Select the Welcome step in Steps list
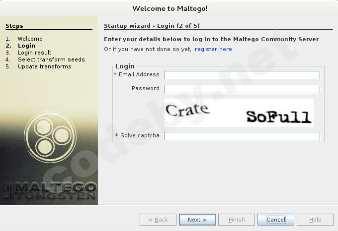Viewport: 338px width, 231px height. (x=30, y=39)
